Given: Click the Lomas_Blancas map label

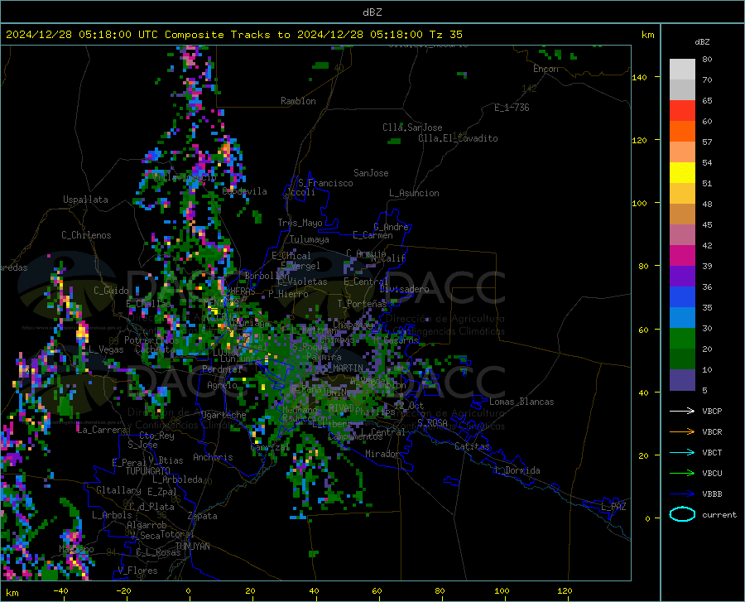Looking at the screenshot, I should coord(521,402).
